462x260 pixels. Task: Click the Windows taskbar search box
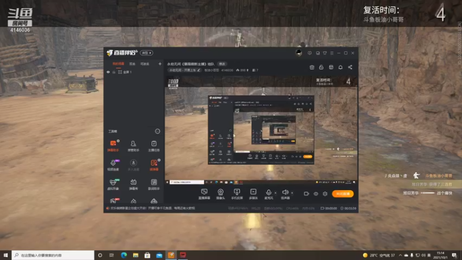coord(53,255)
